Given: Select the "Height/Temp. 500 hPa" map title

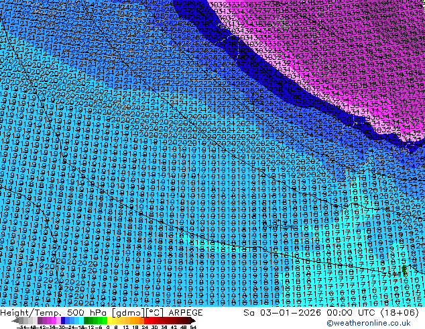Looking at the screenshot, I should pos(53,313).
